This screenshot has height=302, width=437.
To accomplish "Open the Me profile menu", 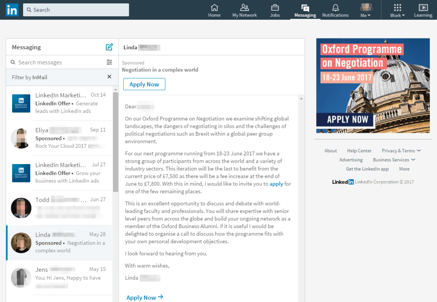I will pos(366,11).
